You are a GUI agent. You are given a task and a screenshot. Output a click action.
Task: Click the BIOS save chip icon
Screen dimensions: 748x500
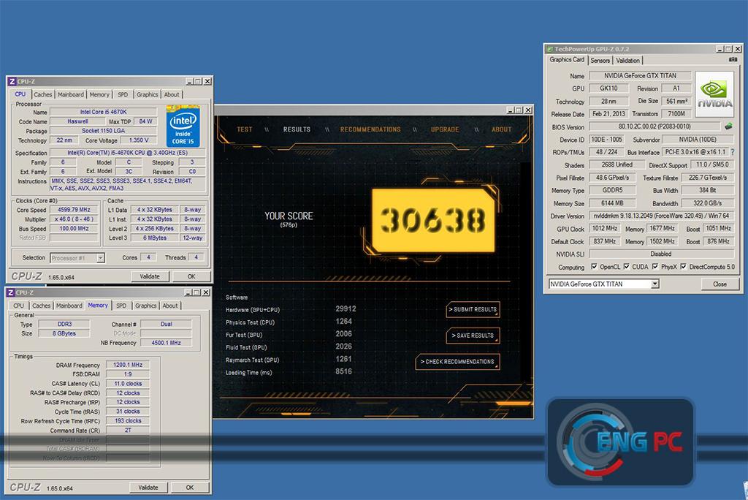click(x=728, y=126)
